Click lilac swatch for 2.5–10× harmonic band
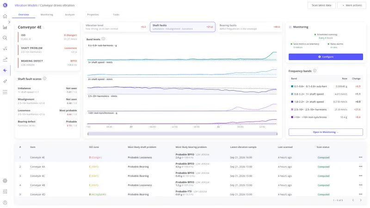 tap(292, 110)
